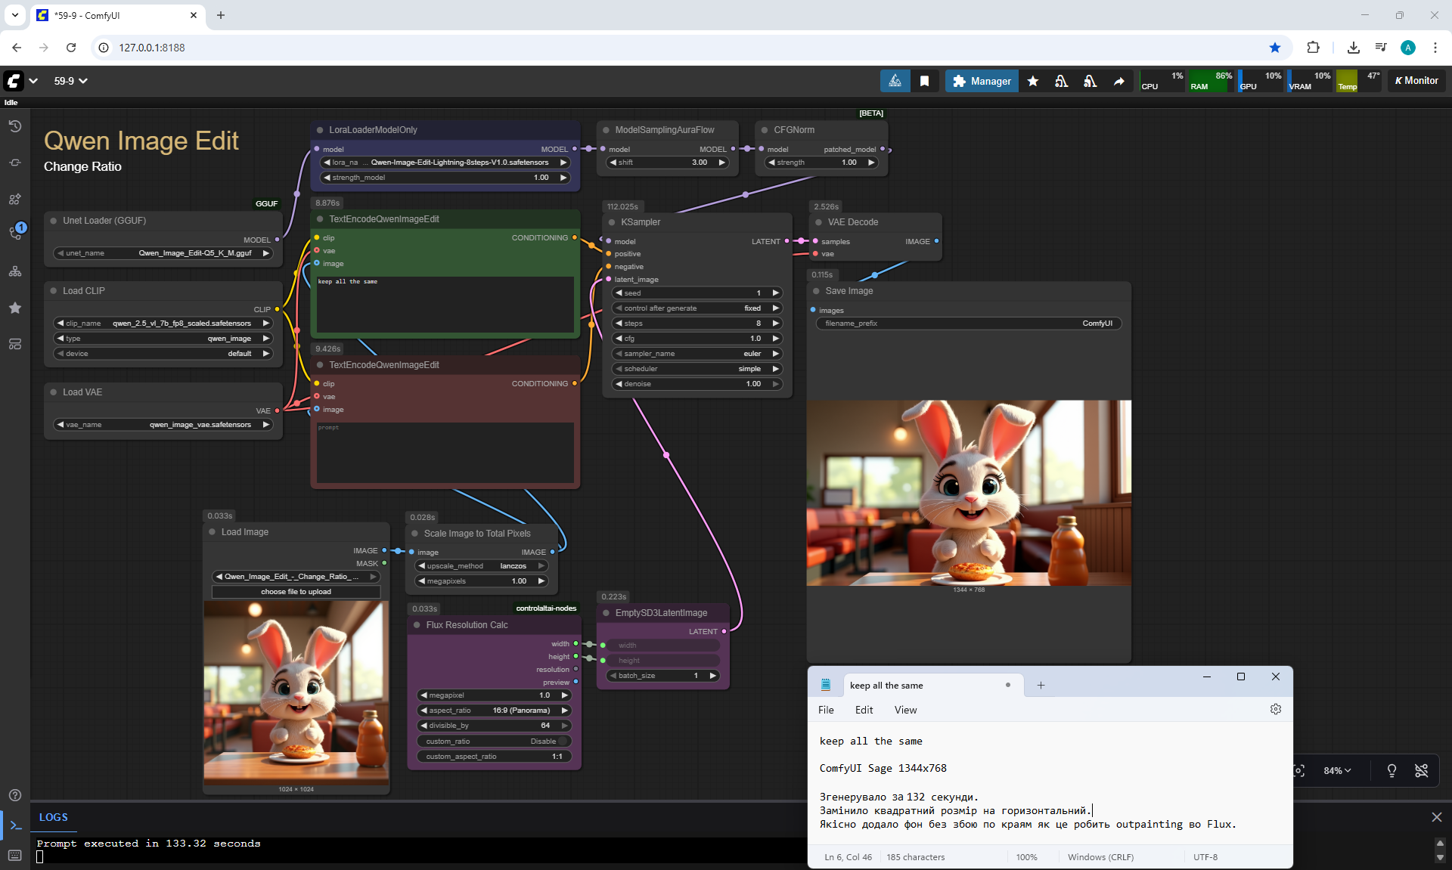This screenshot has width=1452, height=870.
Task: Open the Edit menu in Notepad
Action: [x=864, y=710]
